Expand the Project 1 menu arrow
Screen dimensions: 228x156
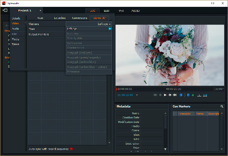[x=40, y=10]
